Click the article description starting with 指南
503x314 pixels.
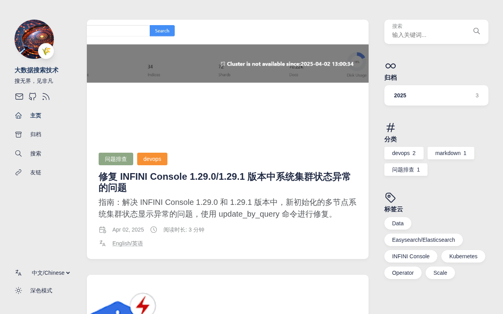(x=228, y=208)
